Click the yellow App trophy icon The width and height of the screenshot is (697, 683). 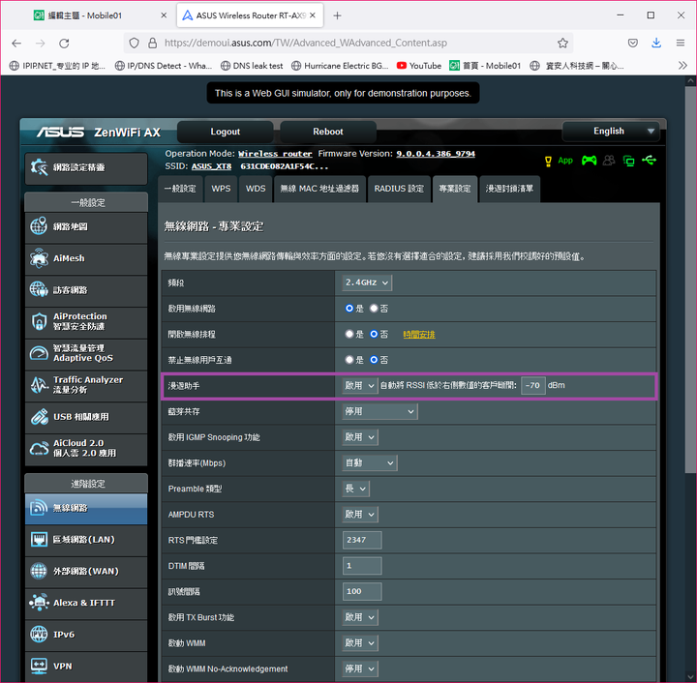click(549, 161)
